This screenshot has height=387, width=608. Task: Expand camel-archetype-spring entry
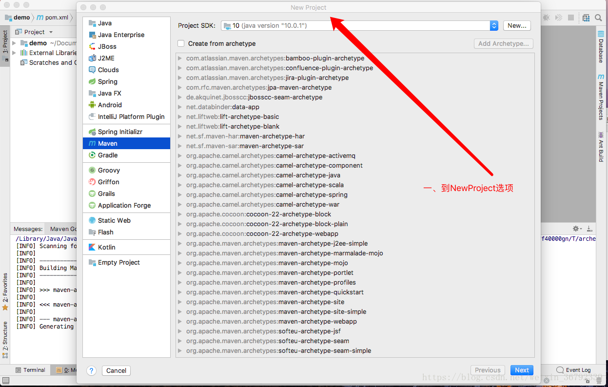click(180, 194)
